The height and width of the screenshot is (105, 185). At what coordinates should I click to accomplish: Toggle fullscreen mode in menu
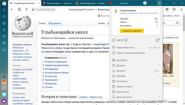(158, 40)
